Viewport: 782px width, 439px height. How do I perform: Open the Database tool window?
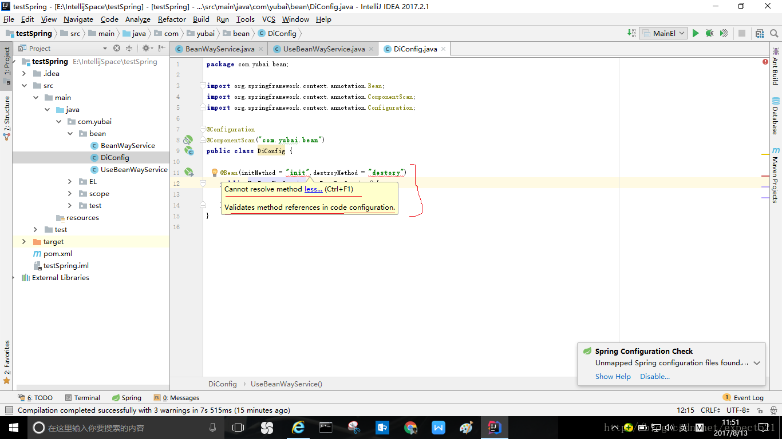[775, 116]
